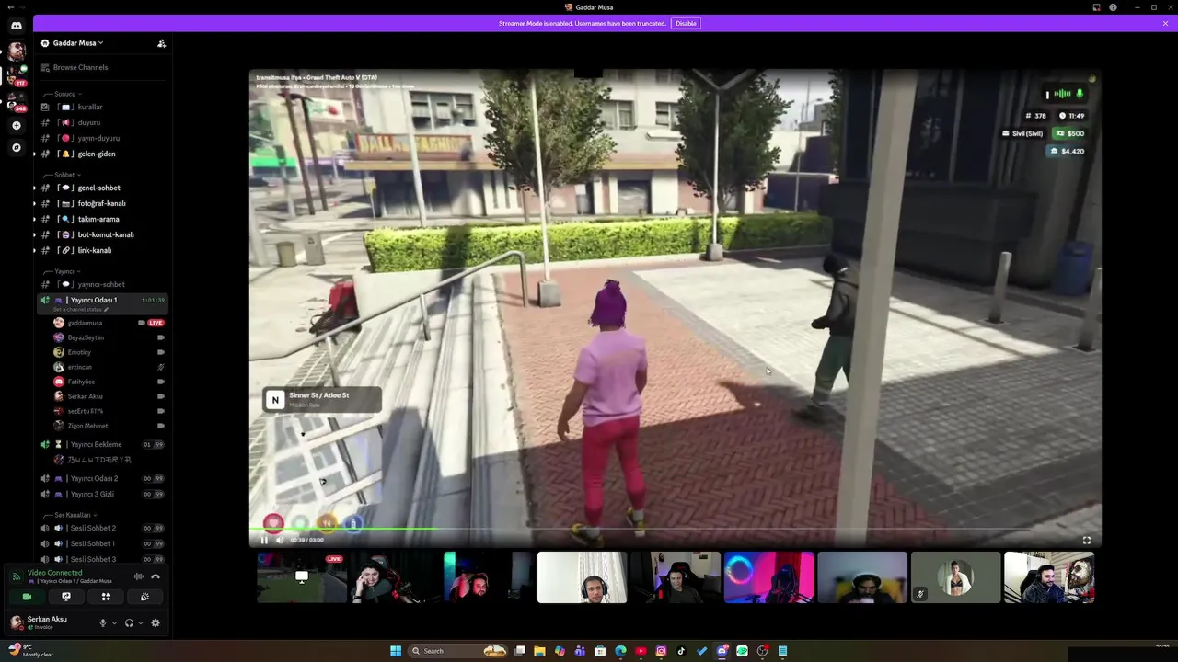Viewport: 1178px width, 662px height.
Task: Click the taskbar Search box
Action: [458, 651]
